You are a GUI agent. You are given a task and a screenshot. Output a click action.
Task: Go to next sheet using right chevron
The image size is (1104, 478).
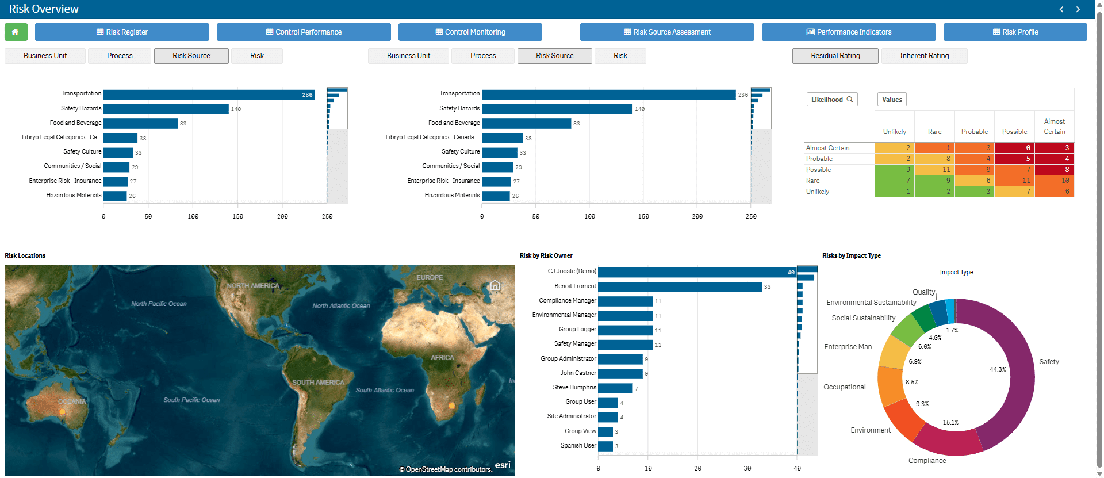pos(1078,9)
